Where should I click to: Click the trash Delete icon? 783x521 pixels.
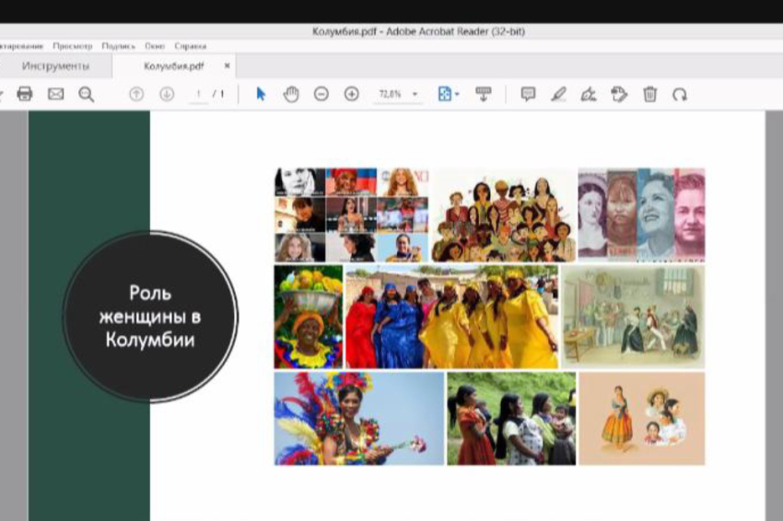649,94
